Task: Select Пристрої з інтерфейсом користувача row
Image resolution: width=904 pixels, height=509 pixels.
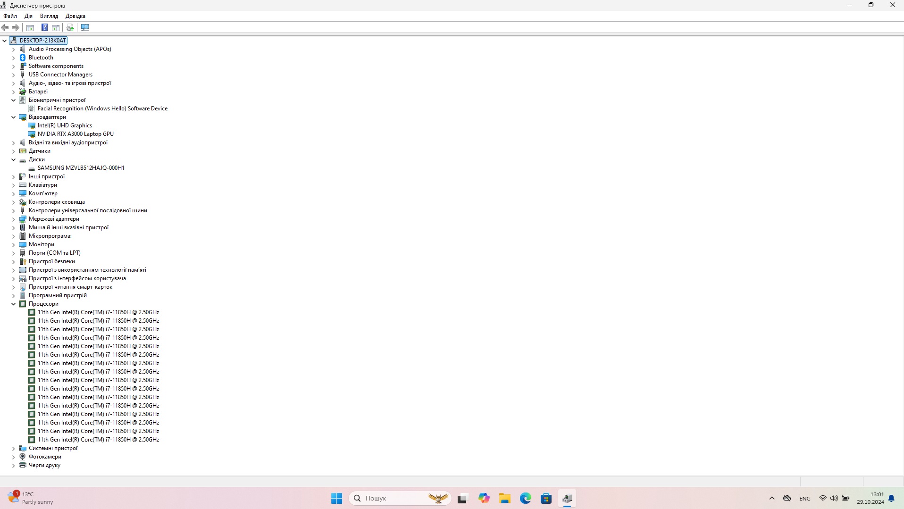Action: pyautogui.click(x=77, y=278)
